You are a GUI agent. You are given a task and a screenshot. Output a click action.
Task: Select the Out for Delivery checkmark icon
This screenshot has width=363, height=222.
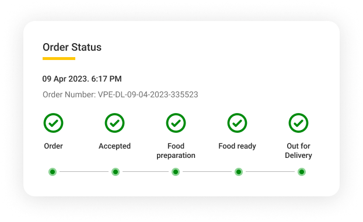click(x=298, y=123)
